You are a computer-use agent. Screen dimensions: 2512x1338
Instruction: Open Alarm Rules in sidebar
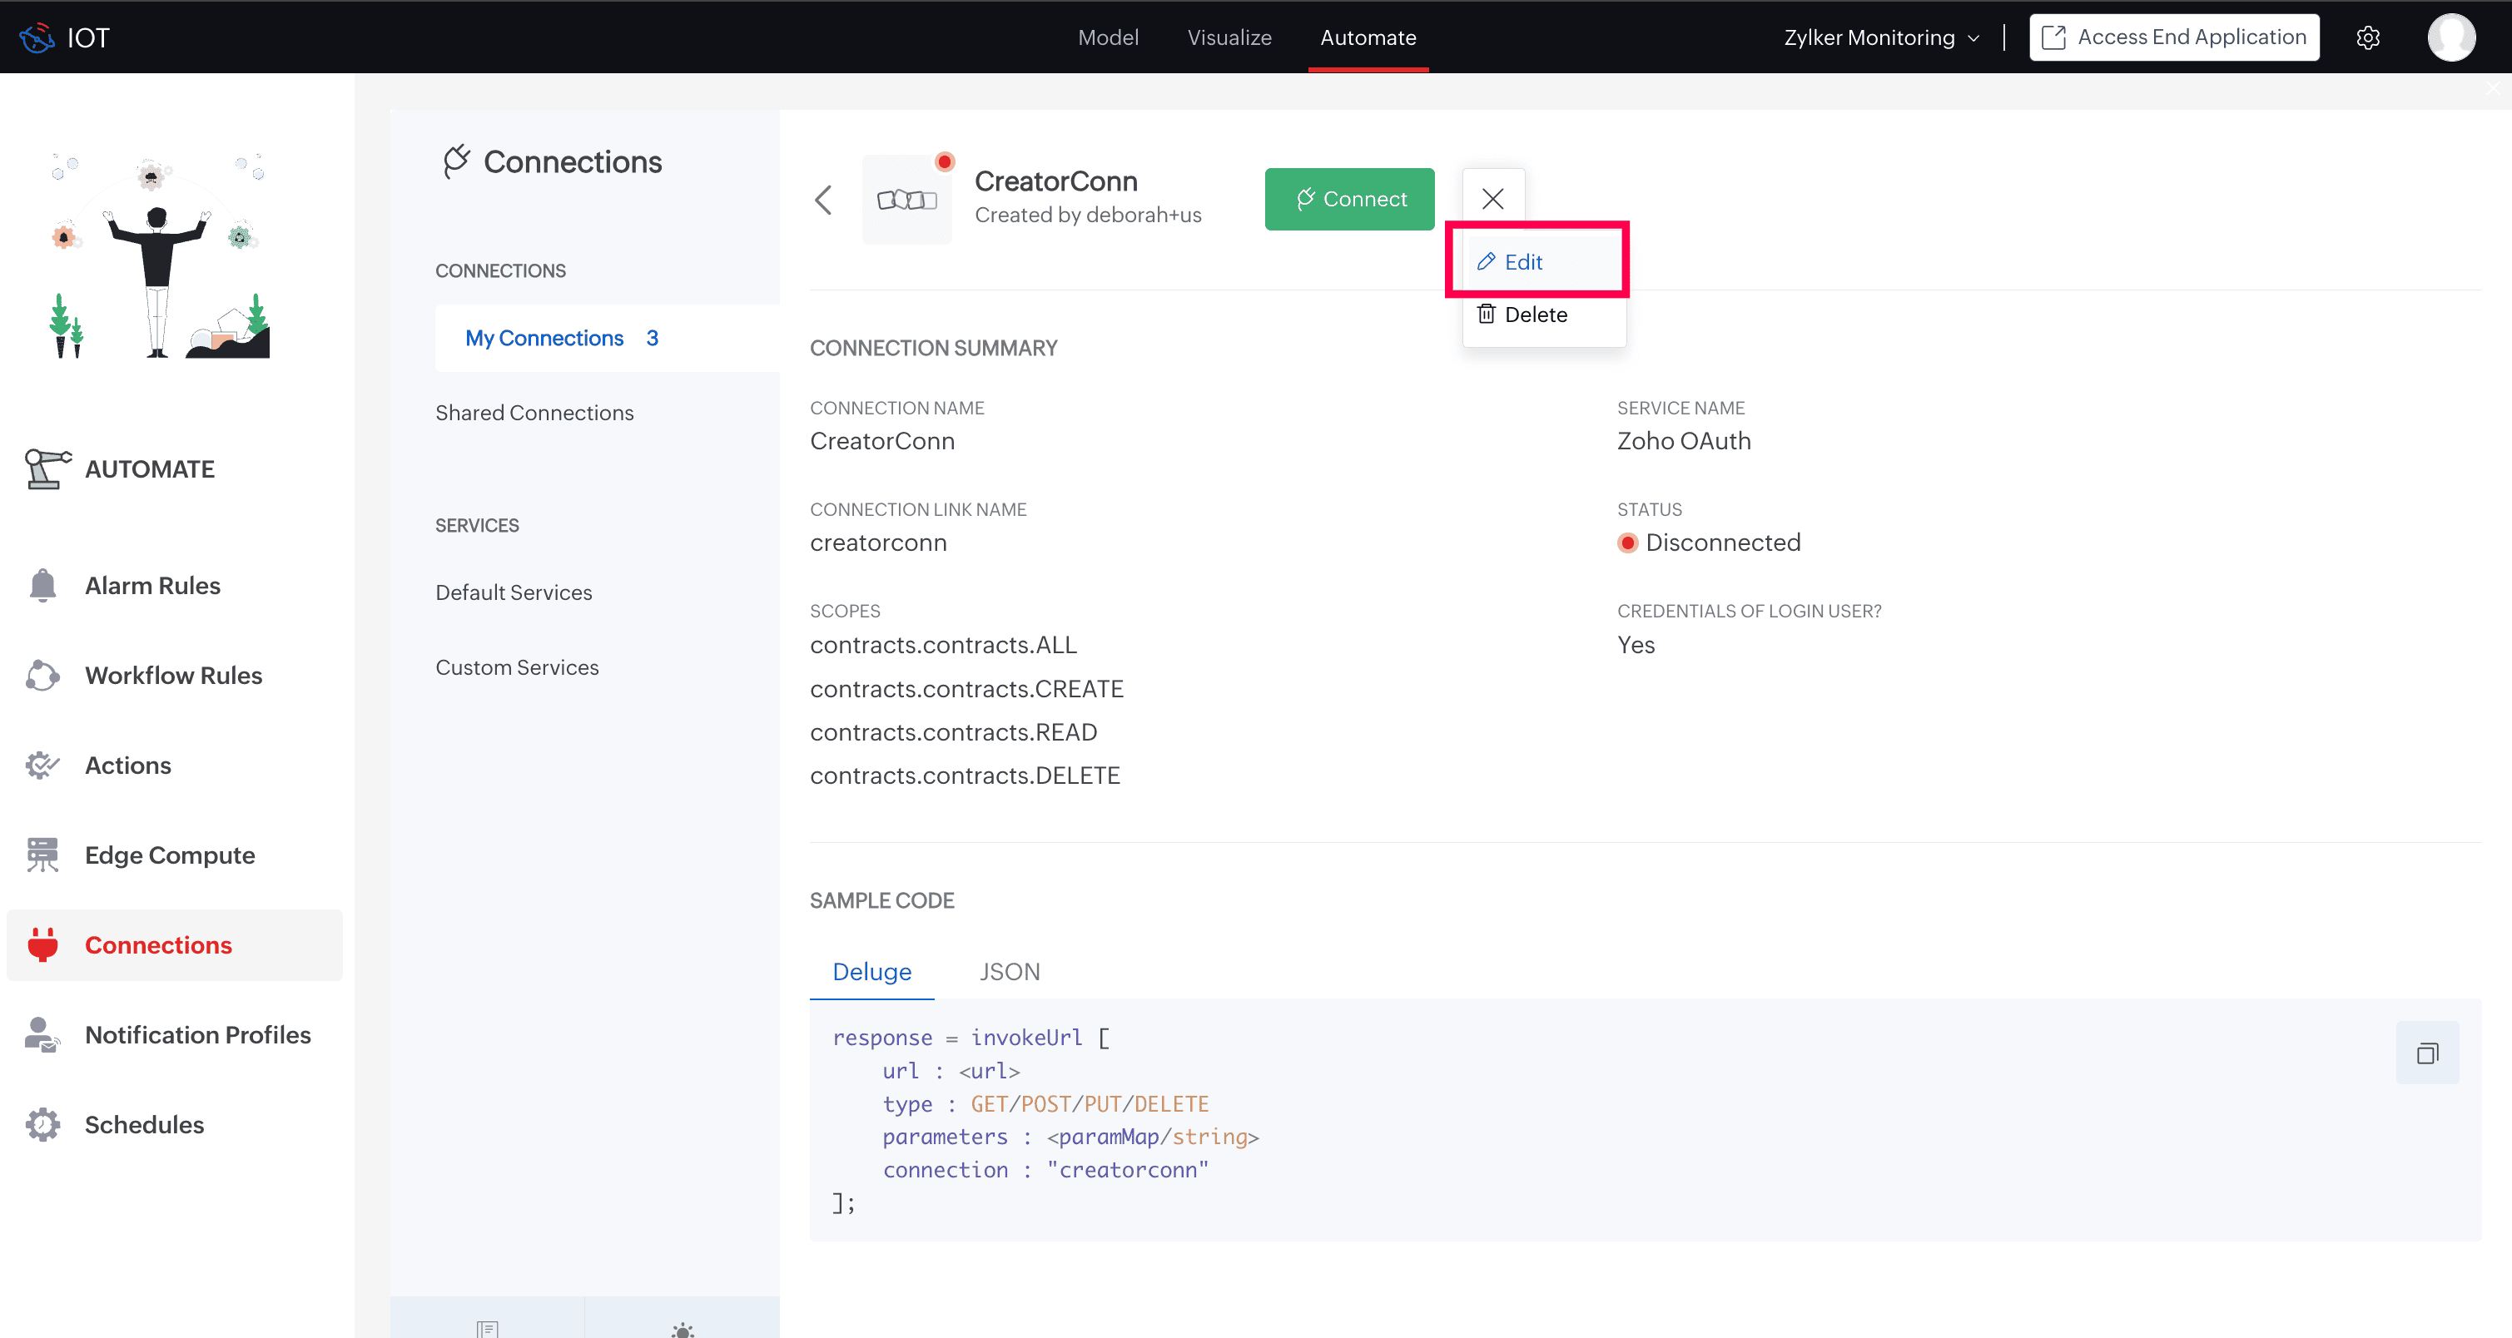[152, 586]
